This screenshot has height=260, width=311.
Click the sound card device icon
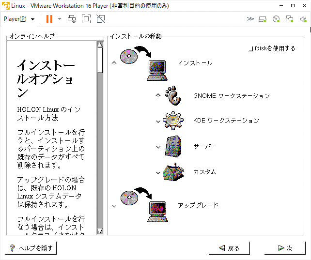303,19
